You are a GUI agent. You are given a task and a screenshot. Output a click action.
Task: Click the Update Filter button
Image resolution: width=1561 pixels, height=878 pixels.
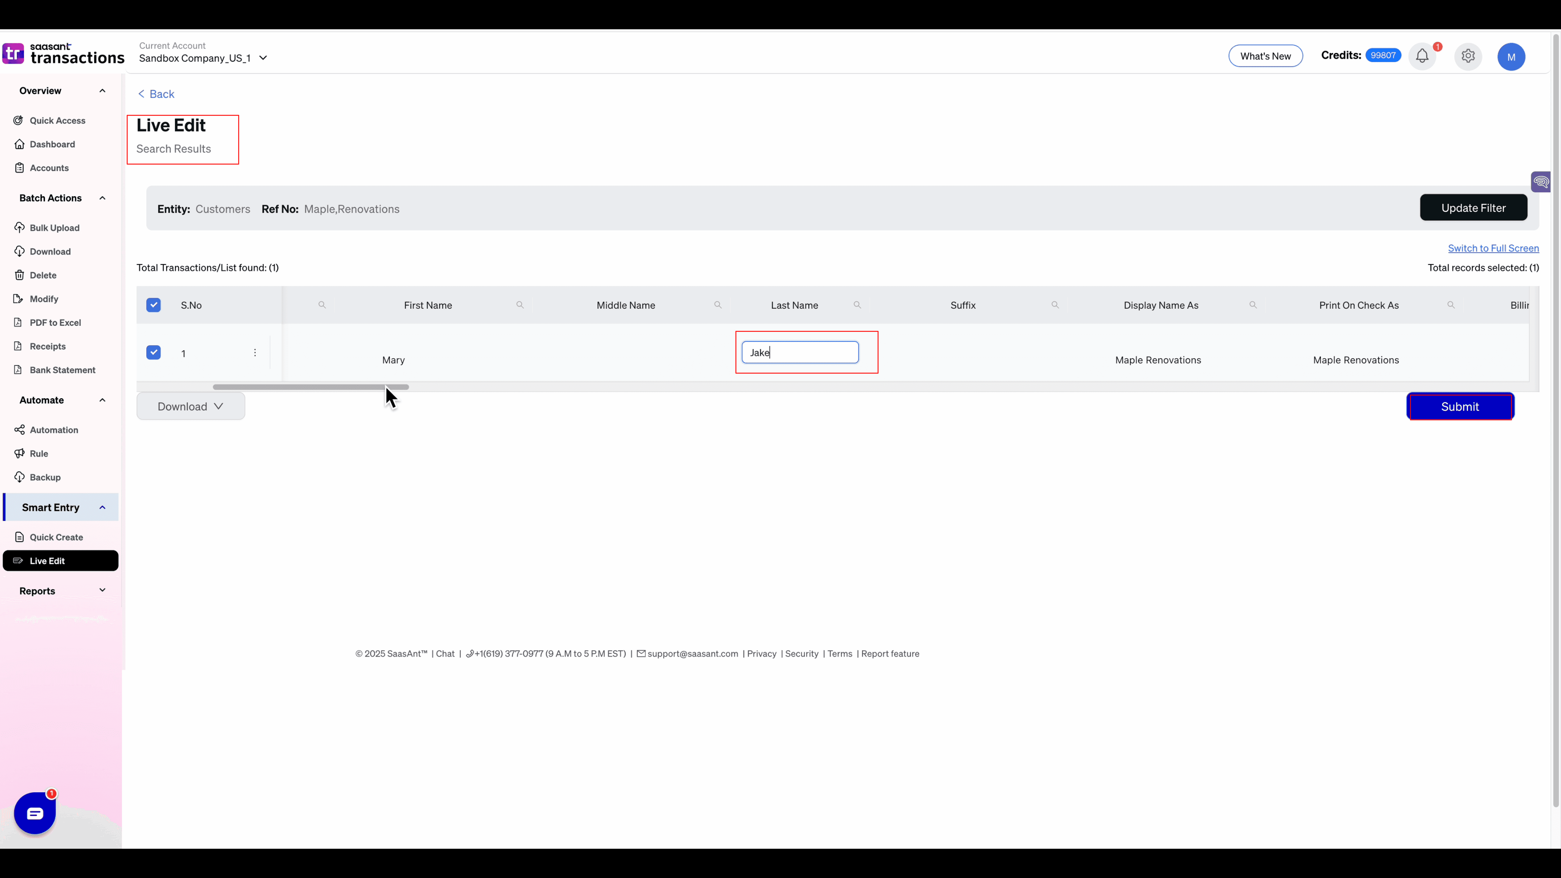(1473, 208)
